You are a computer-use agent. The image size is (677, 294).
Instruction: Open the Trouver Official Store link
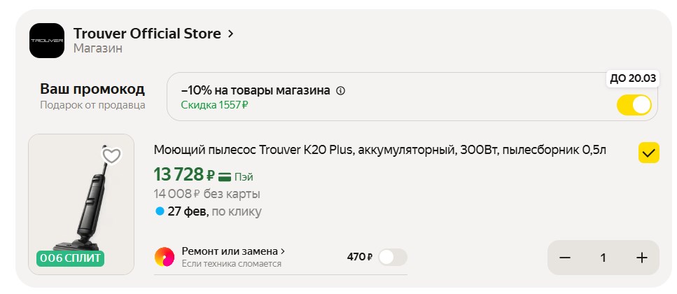(147, 34)
